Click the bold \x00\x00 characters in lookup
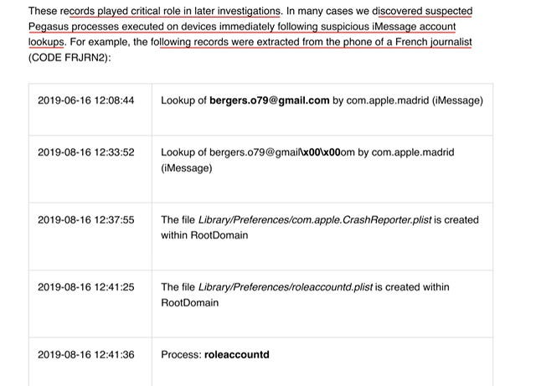The width and height of the screenshot is (536, 386). click(x=321, y=152)
